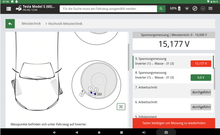
Task: Check the 68% device battery icon
Action: [179, 8]
